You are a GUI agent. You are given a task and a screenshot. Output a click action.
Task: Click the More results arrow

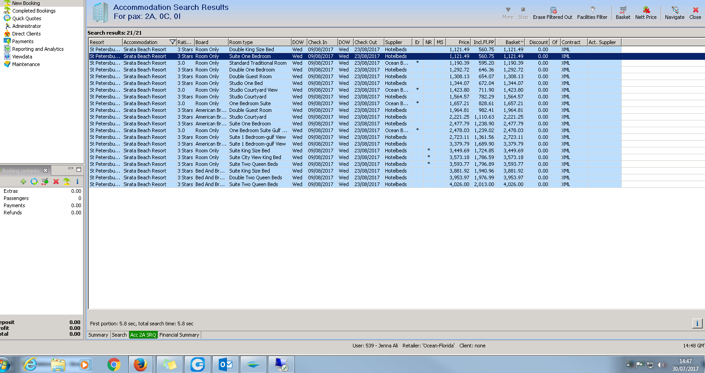point(508,10)
